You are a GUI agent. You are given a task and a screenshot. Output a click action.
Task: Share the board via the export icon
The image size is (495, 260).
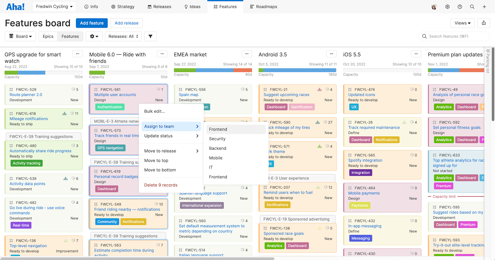(484, 23)
